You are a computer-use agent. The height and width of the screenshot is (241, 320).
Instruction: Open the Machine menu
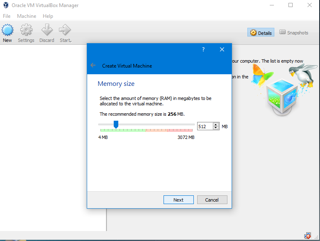point(27,16)
